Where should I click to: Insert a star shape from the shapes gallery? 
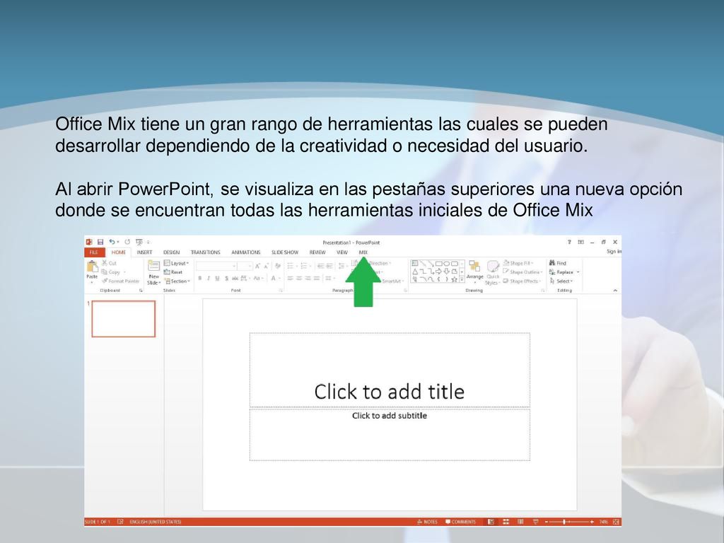(455, 279)
